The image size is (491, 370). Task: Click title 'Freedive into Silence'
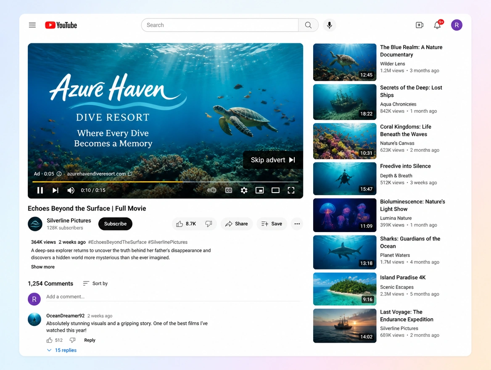(x=406, y=166)
